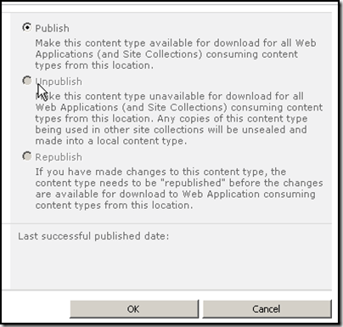Click the Unpublish option label text
Viewport: 343px width, 327px height.
point(59,82)
